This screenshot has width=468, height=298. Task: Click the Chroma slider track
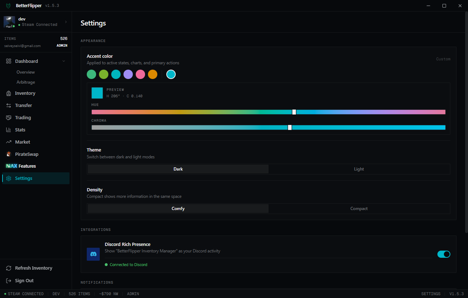(x=269, y=127)
